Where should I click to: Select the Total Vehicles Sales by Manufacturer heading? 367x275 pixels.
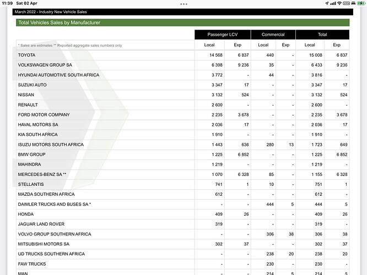[59, 23]
